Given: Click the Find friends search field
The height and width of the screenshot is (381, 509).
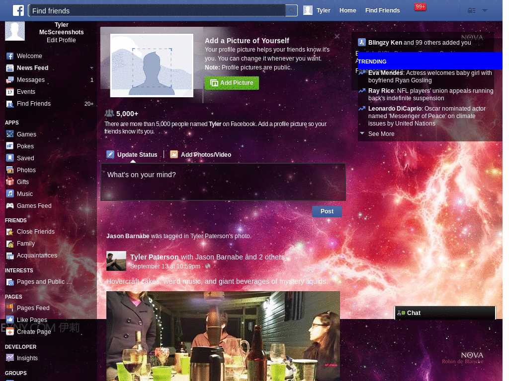Looking at the screenshot, I should coord(157,10).
